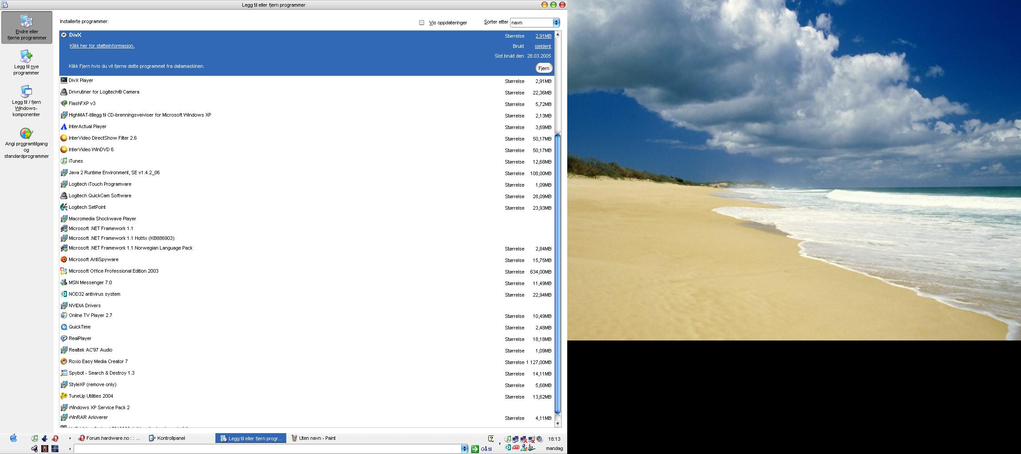
Task: Click the MSN Messenger 7.0 icon
Action: pos(64,282)
